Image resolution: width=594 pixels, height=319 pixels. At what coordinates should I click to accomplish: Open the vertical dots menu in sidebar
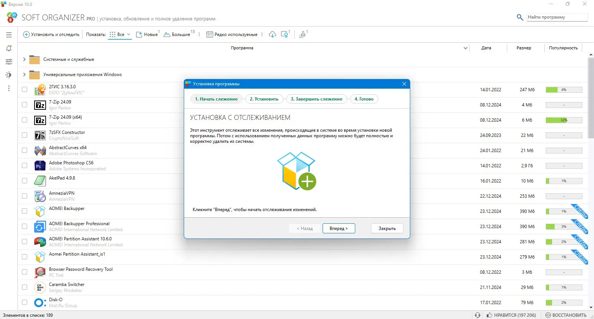(9, 88)
